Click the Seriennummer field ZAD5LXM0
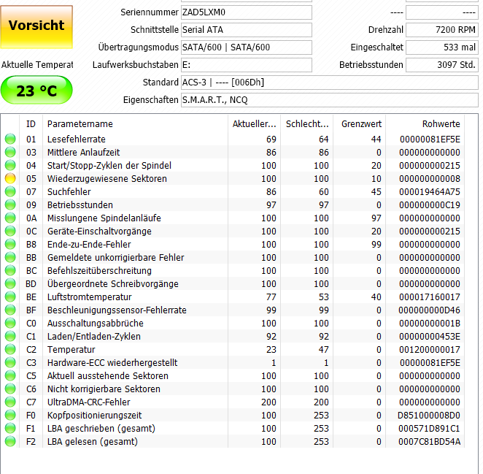 247,12
